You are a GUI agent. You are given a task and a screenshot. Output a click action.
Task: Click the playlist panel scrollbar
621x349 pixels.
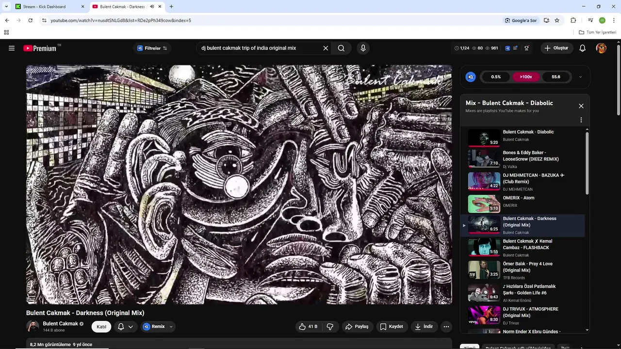pyautogui.click(x=587, y=162)
